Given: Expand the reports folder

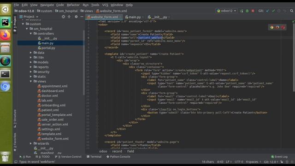Looking at the screenshot, I should coord(31,67).
